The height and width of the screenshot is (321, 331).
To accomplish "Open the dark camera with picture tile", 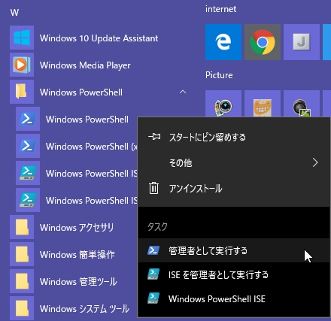I will click(x=302, y=104).
